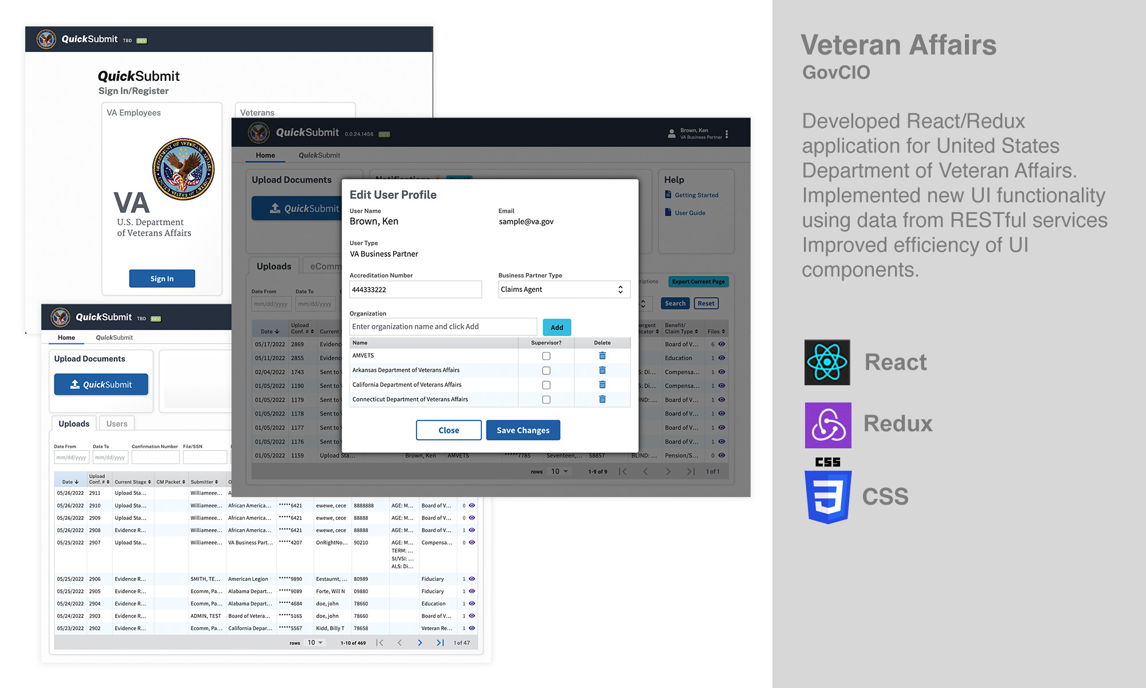Click the Export Current Page button
The width and height of the screenshot is (1146, 688).
pyautogui.click(x=698, y=282)
